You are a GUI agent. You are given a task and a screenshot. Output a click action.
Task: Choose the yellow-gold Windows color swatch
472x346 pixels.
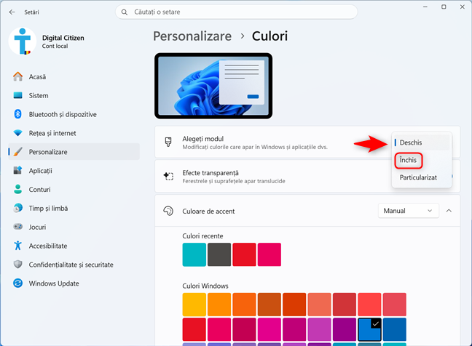point(194,305)
